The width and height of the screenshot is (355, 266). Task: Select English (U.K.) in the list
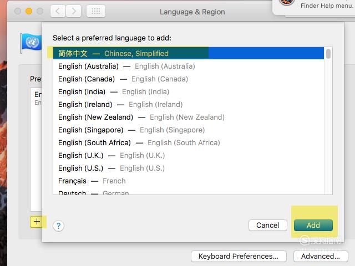pyautogui.click(x=189, y=155)
